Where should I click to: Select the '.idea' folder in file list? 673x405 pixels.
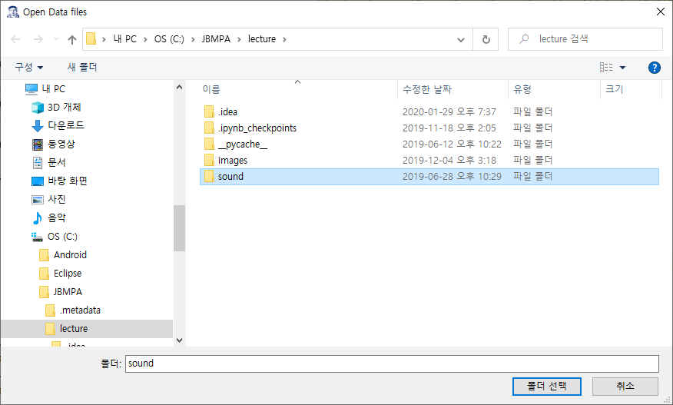[x=227, y=111]
